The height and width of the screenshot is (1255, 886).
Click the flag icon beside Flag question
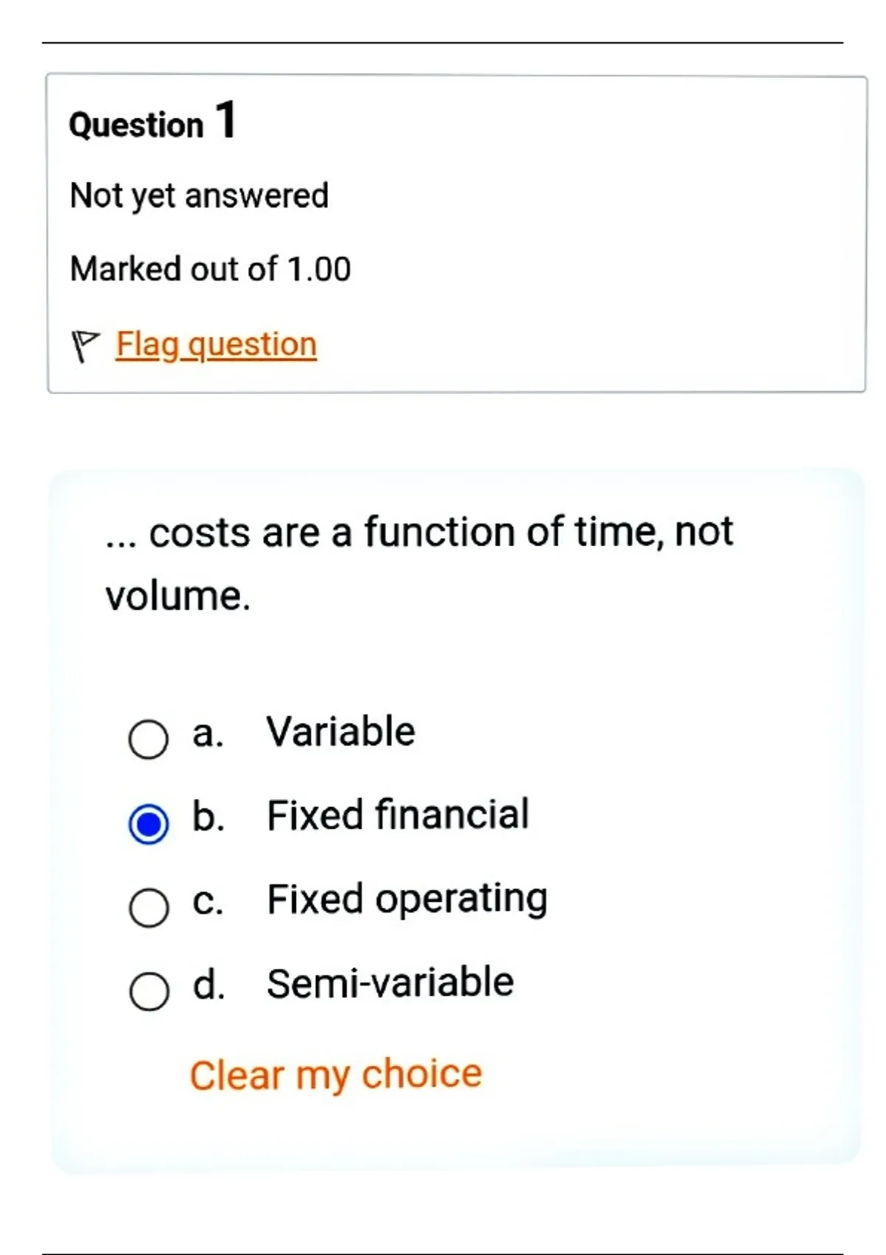(85, 345)
